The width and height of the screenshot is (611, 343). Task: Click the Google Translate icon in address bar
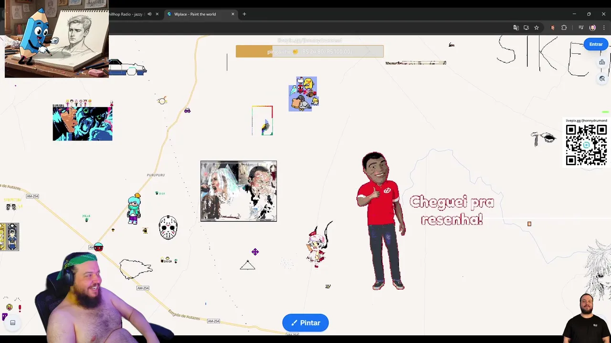[516, 28]
